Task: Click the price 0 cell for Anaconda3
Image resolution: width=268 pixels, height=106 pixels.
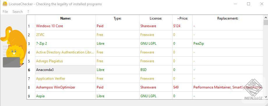Action: pos(182,70)
